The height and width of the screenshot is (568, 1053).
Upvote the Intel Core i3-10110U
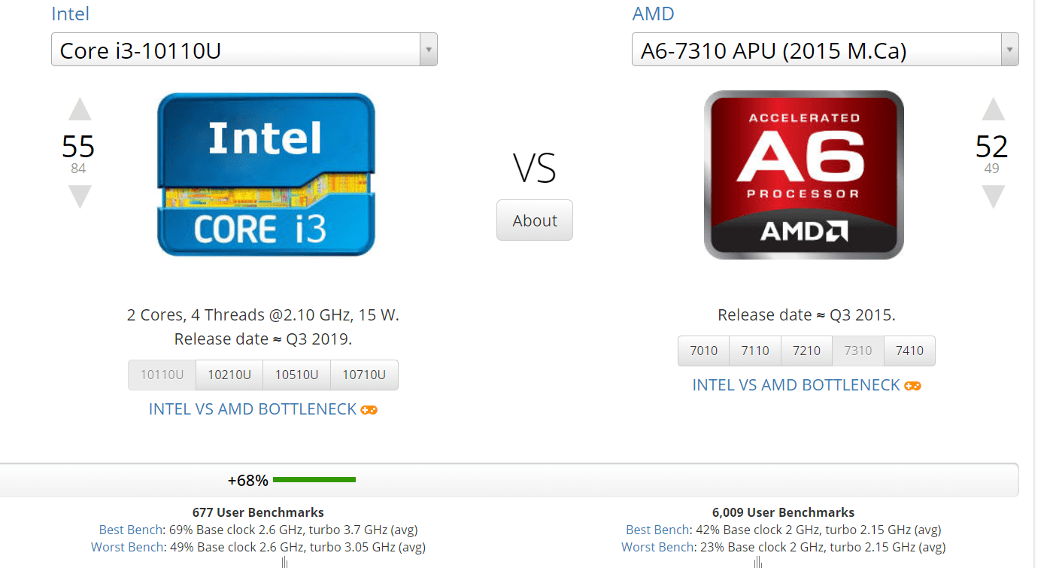click(x=80, y=110)
